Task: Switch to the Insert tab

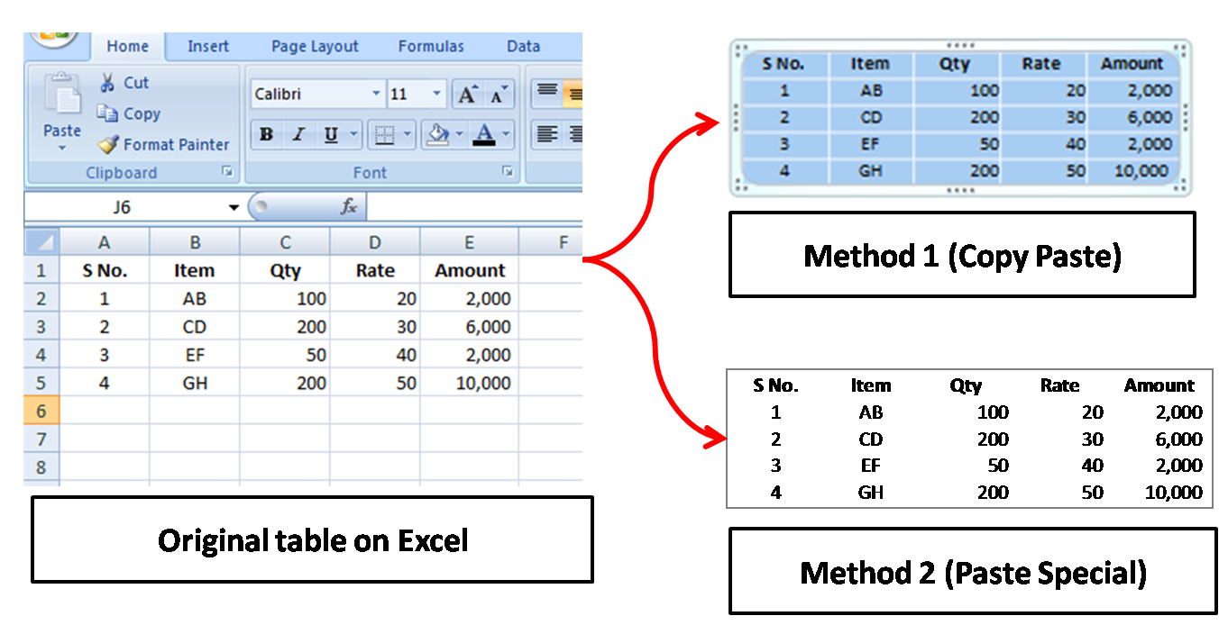Action: [x=206, y=46]
